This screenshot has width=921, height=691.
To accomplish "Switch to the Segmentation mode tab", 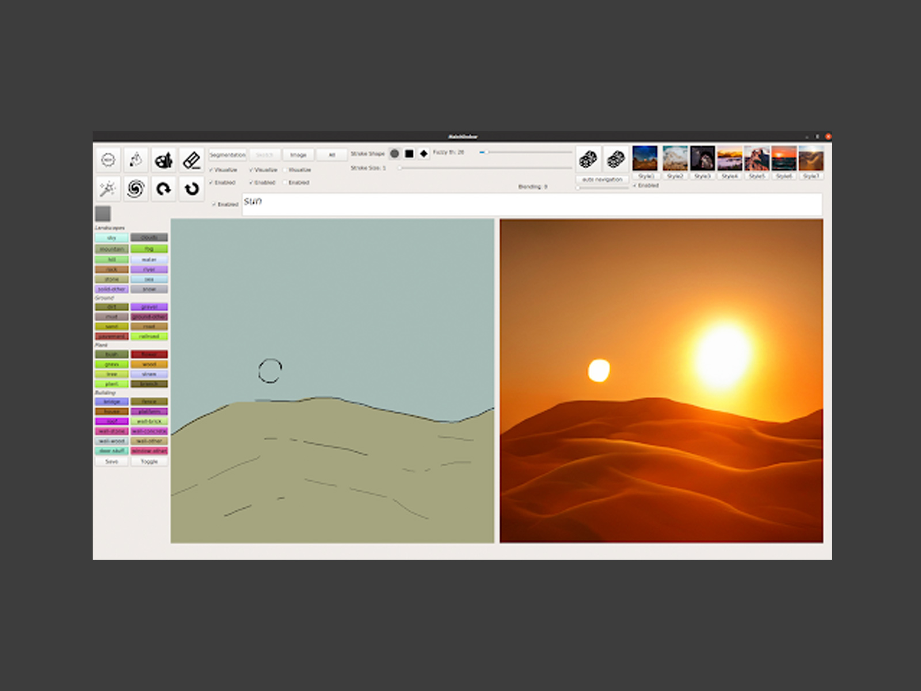I will tap(227, 155).
